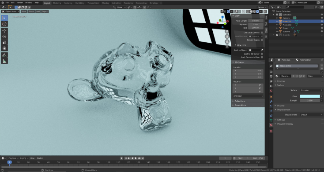The width and height of the screenshot is (324, 172).
Task: Open the Keying popover in timeline
Action: click(24, 158)
